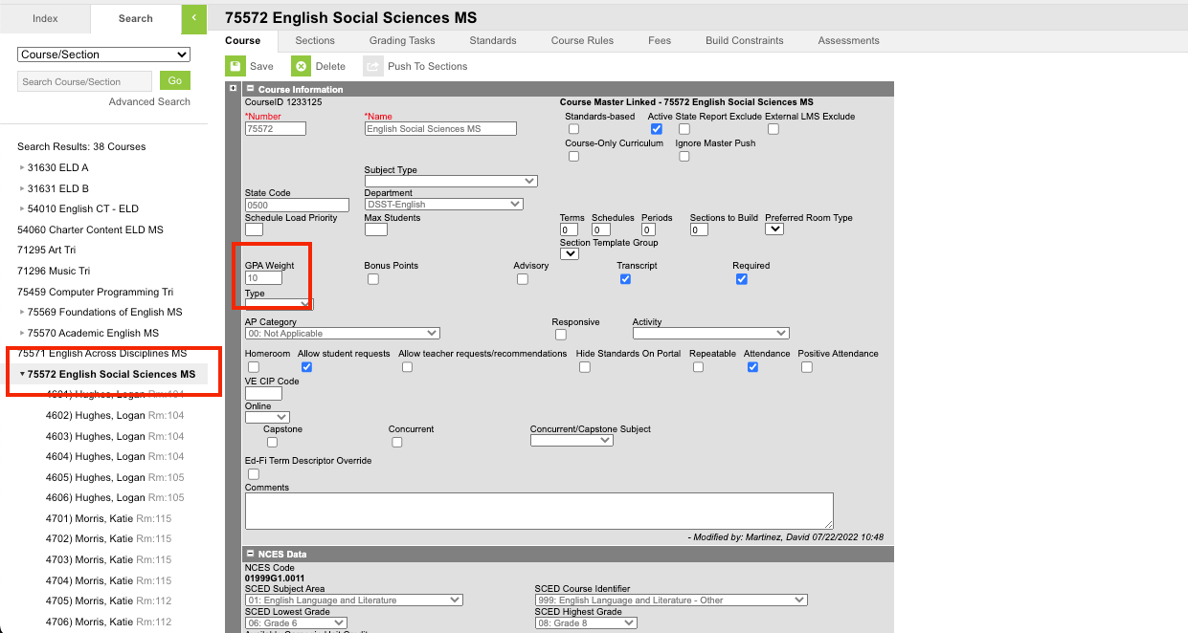Select course 75459 Computer Programming Tri
The width and height of the screenshot is (1188, 633).
(x=96, y=292)
